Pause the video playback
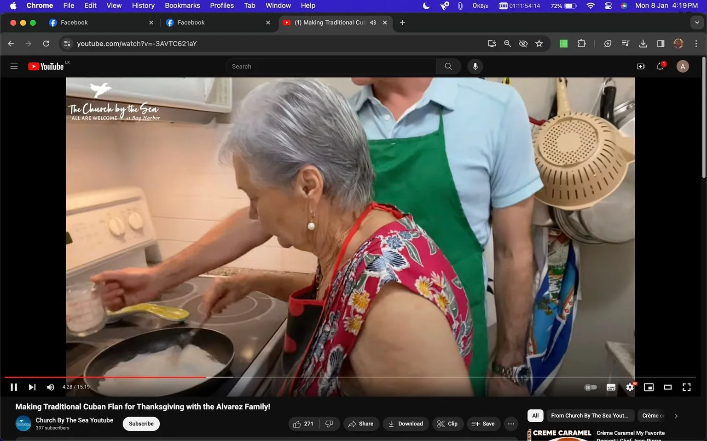The height and width of the screenshot is (441, 707). 14,387
